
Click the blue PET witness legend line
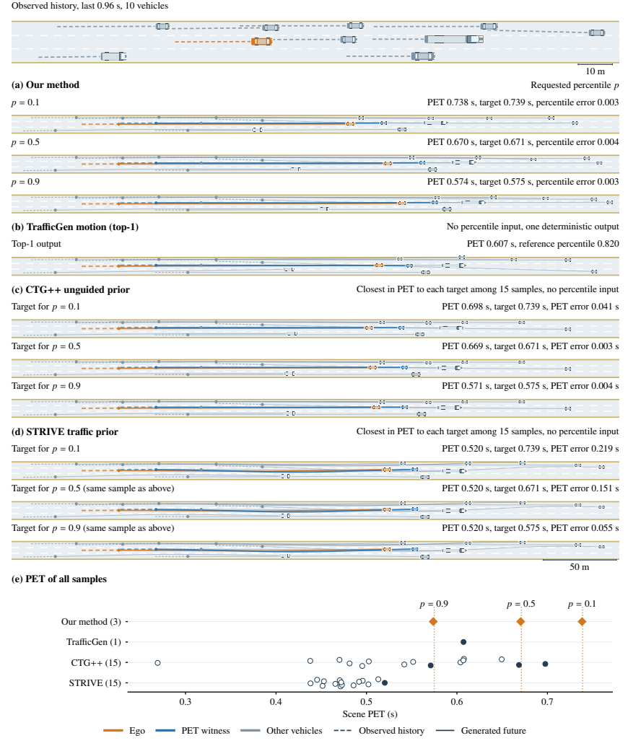166,731
